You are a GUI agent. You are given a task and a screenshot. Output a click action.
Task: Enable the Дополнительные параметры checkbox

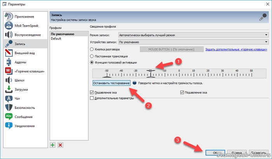coord(92,98)
